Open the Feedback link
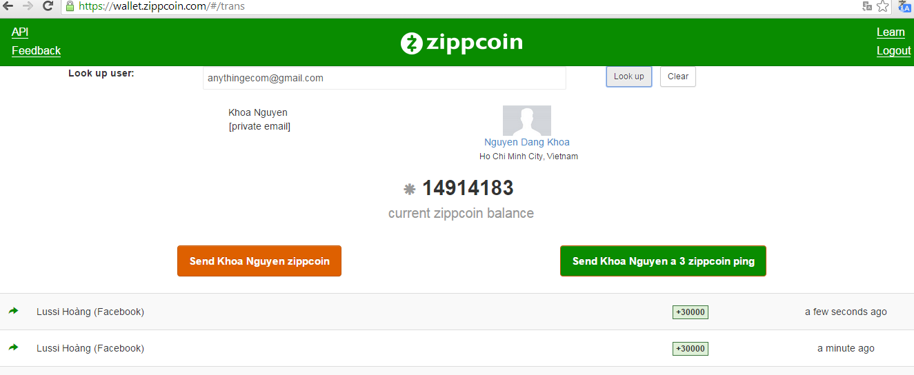This screenshot has height=375, width=914. (36, 50)
